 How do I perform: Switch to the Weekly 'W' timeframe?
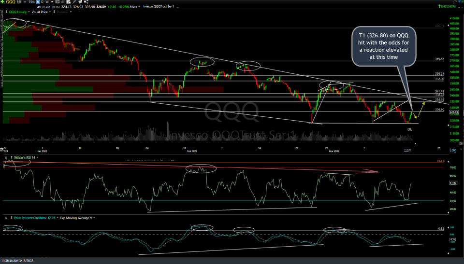point(47,2)
